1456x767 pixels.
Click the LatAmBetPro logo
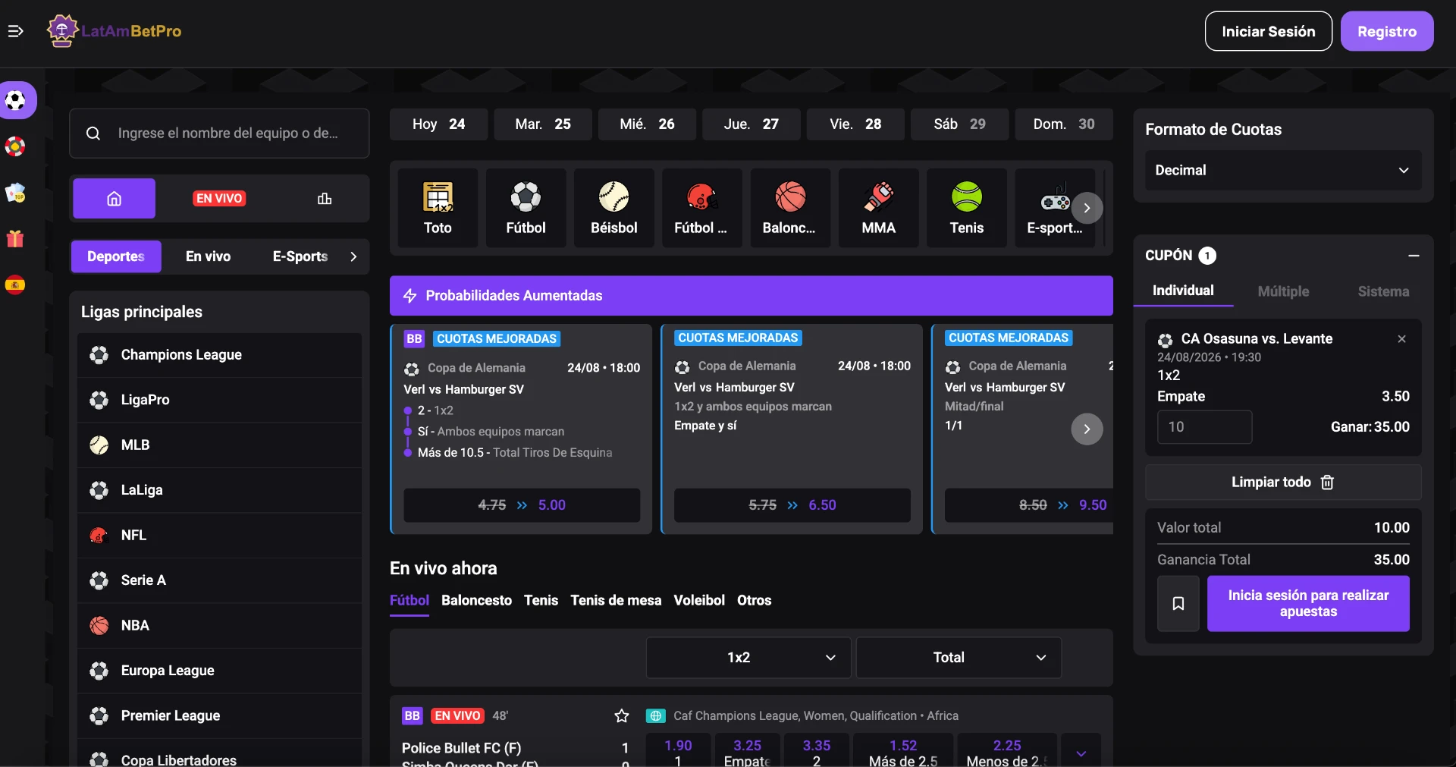tap(114, 31)
